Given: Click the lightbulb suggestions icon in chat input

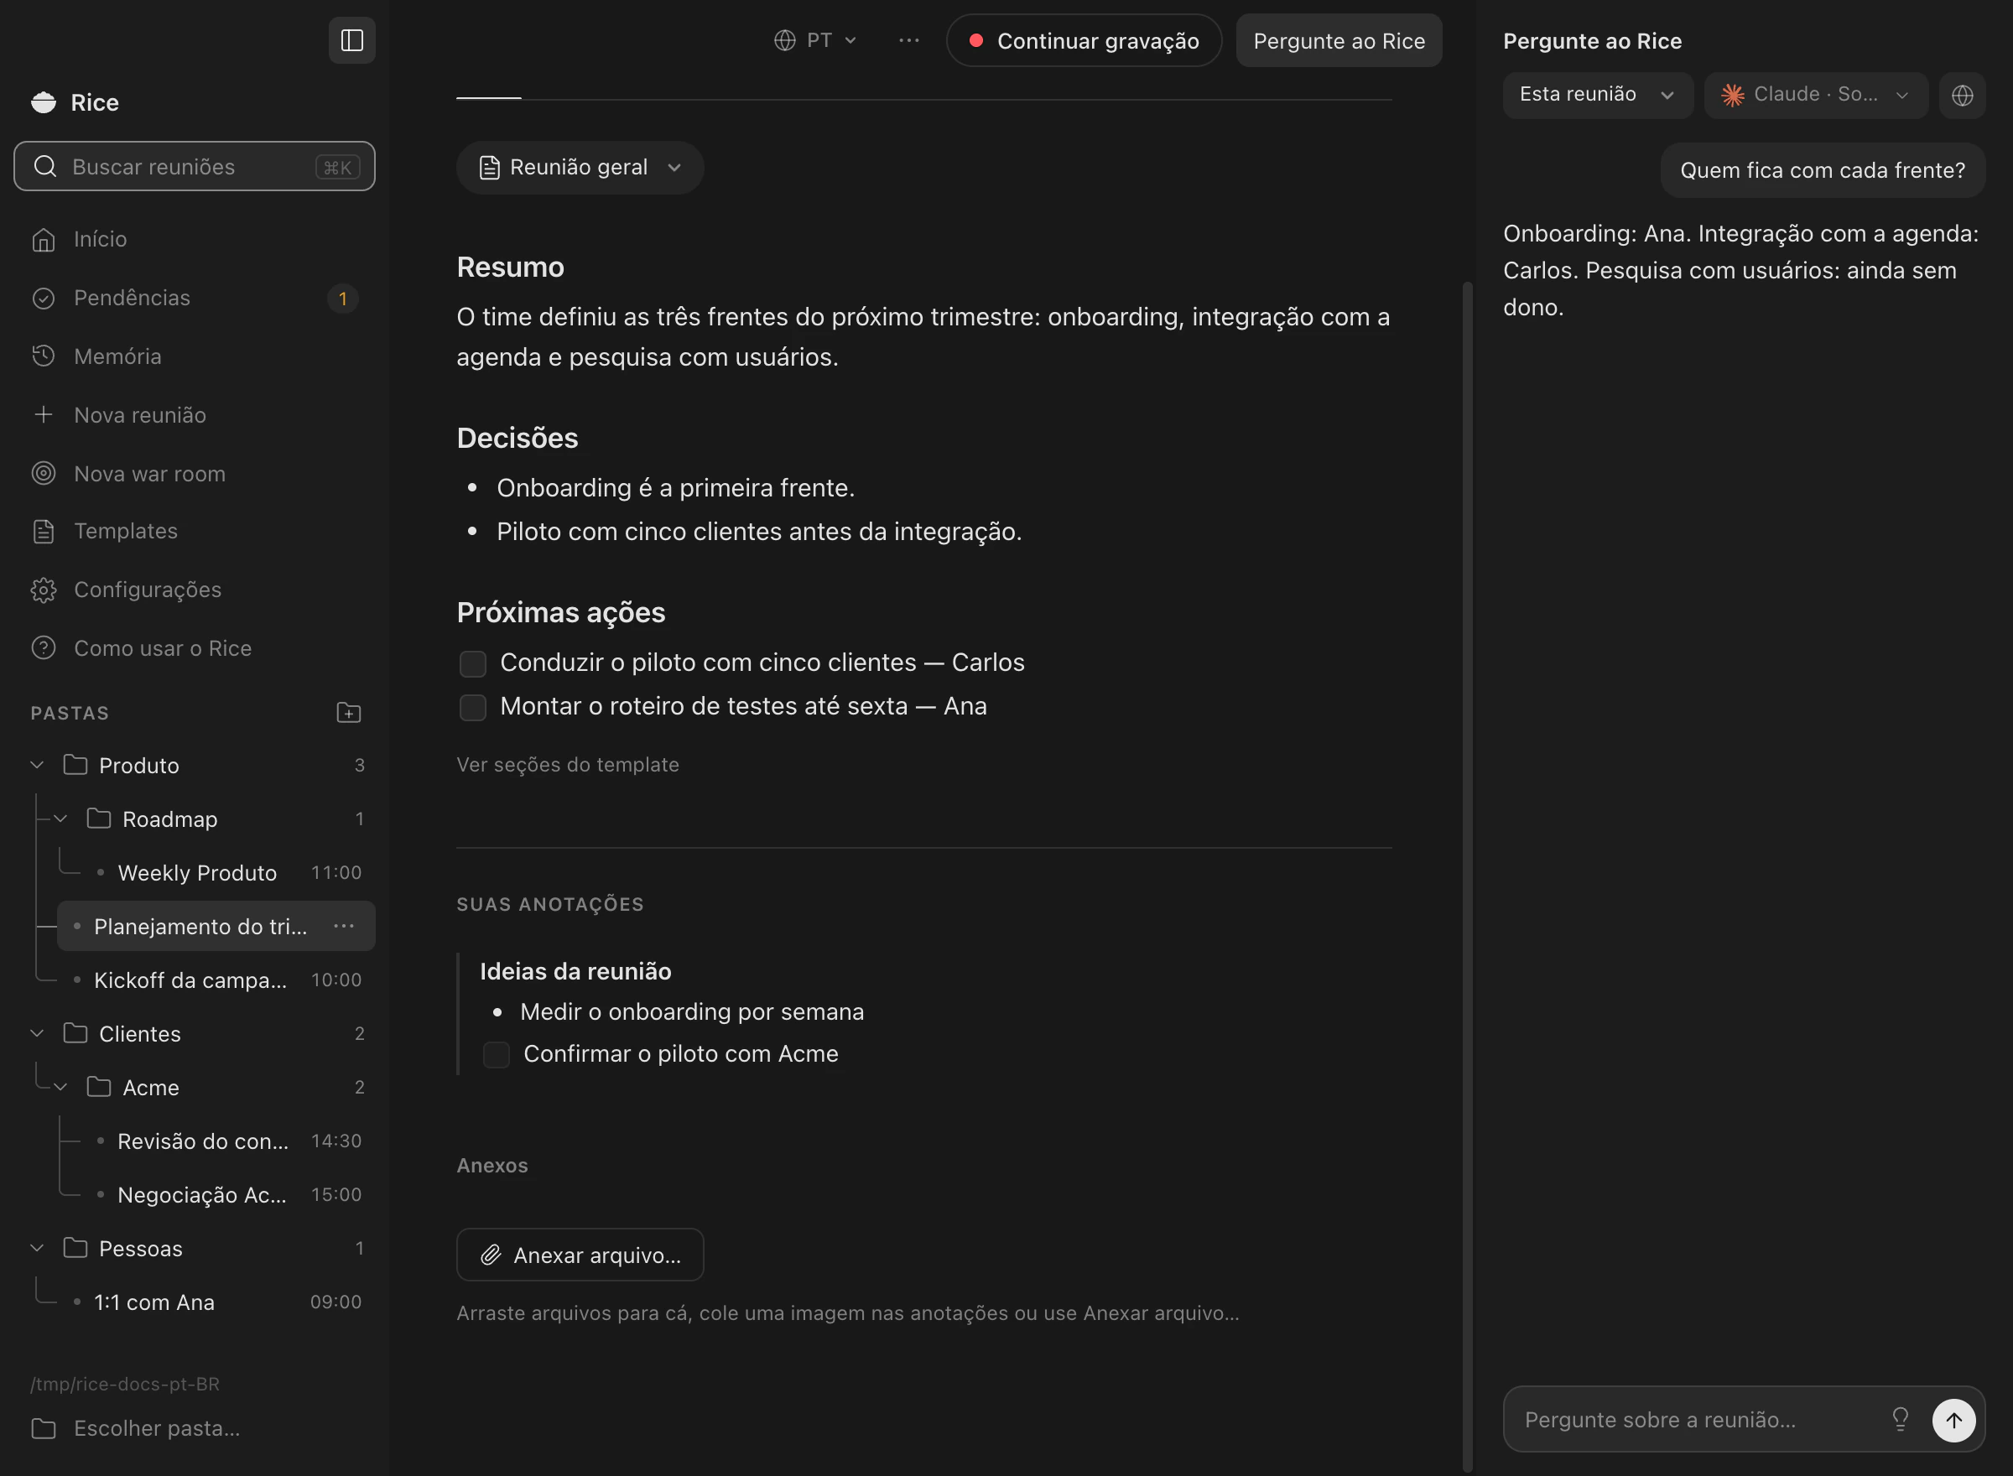Looking at the screenshot, I should coord(1900,1419).
